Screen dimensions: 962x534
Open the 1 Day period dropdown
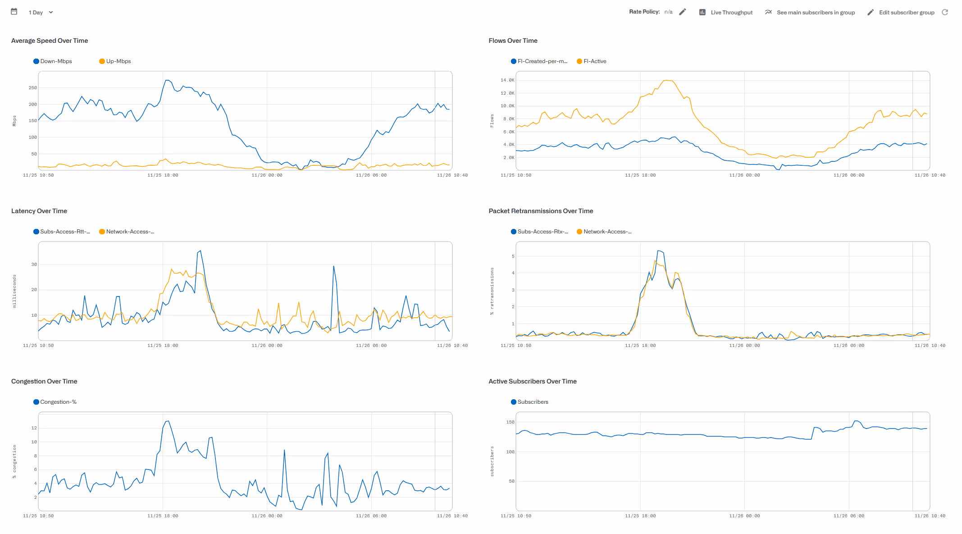(x=36, y=13)
